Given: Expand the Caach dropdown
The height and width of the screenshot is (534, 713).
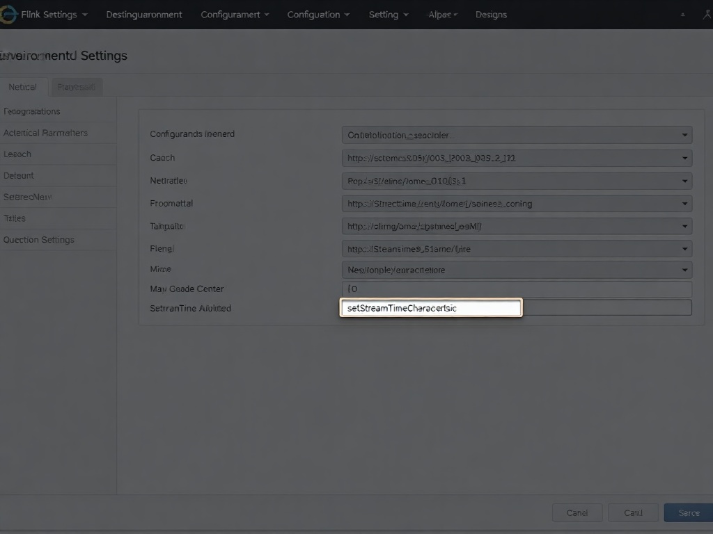Looking at the screenshot, I should click(x=517, y=158).
